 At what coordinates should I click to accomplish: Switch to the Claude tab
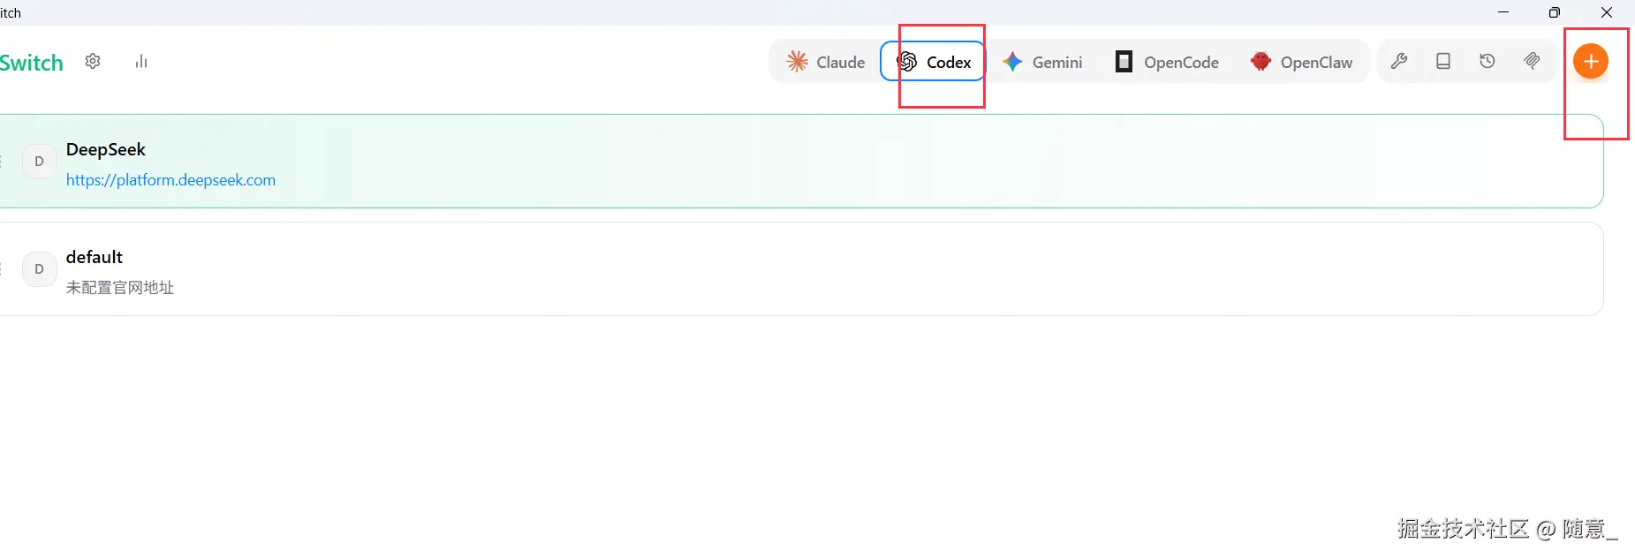click(826, 62)
